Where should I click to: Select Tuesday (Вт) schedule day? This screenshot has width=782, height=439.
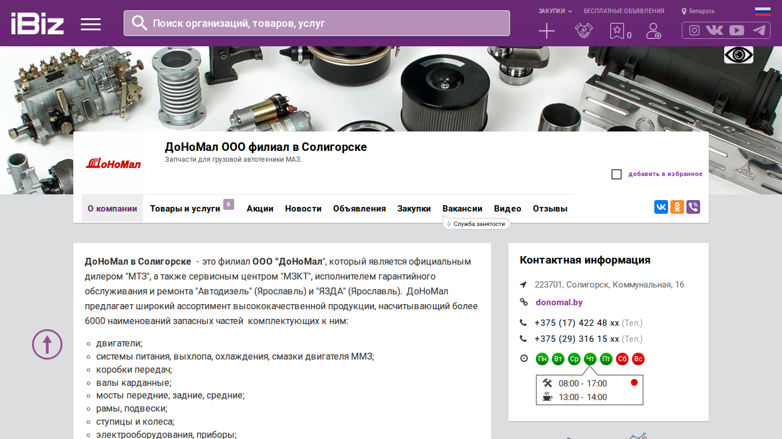point(558,359)
